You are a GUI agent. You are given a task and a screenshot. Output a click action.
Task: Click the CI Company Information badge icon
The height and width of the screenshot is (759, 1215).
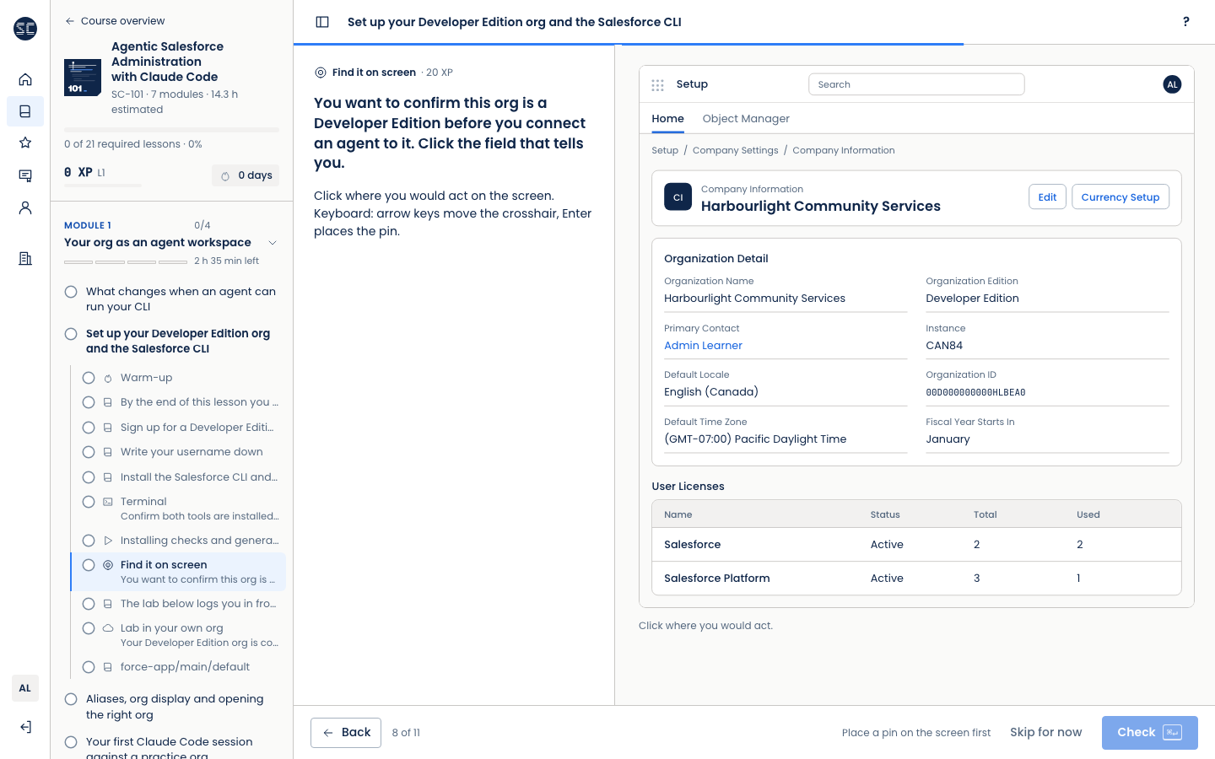pos(678,197)
